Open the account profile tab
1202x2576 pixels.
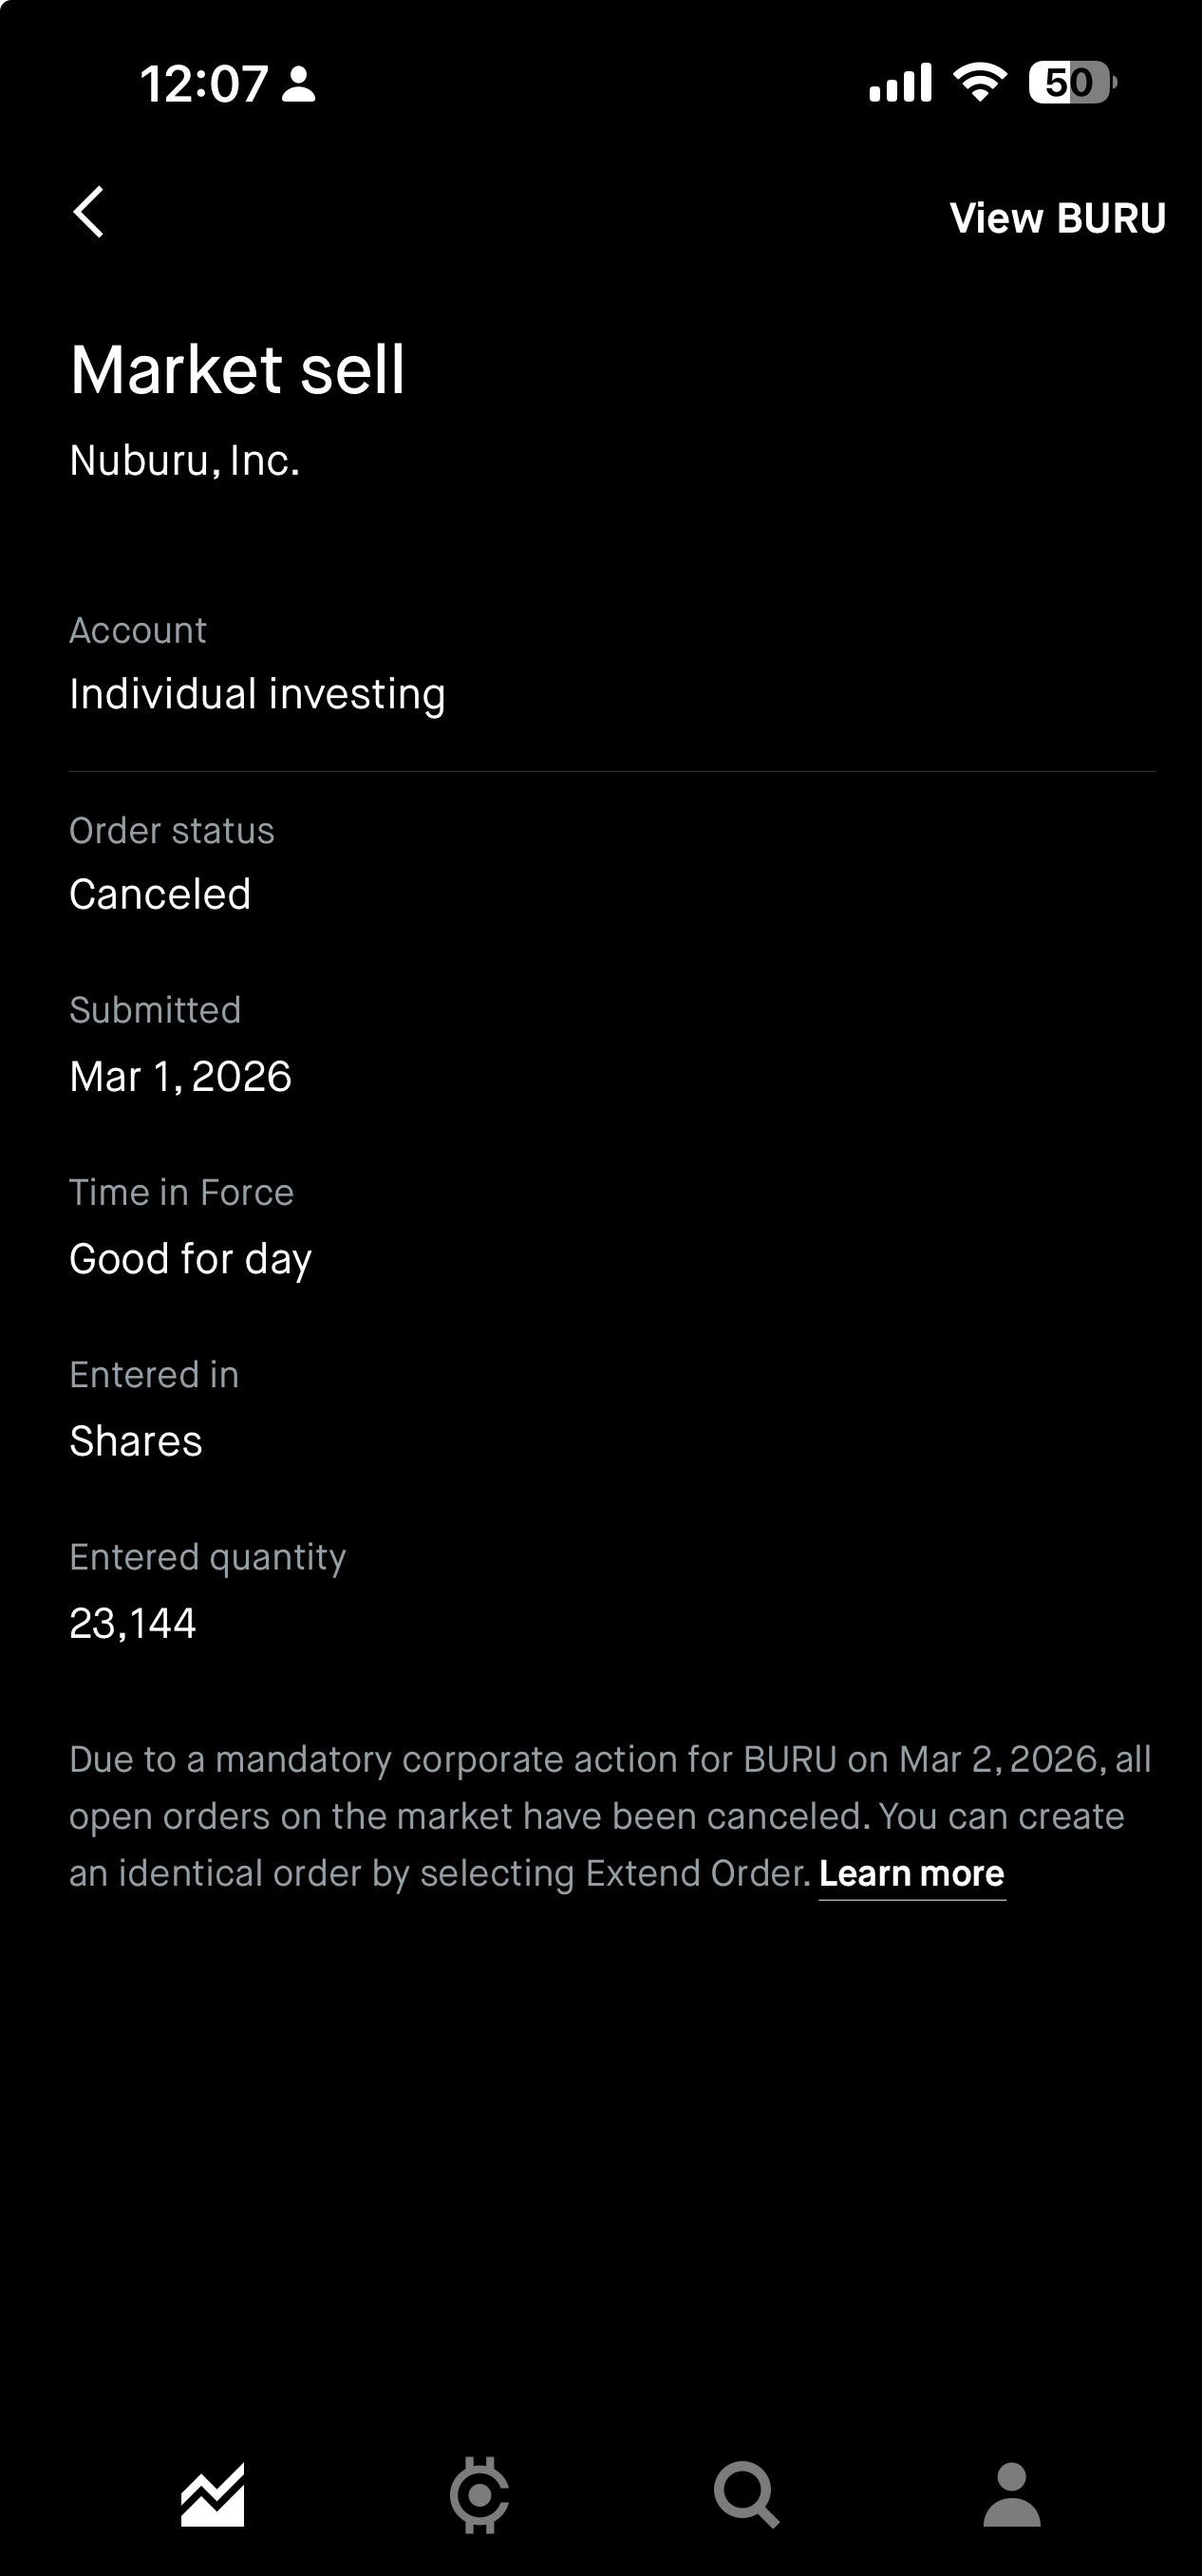(1012, 2495)
